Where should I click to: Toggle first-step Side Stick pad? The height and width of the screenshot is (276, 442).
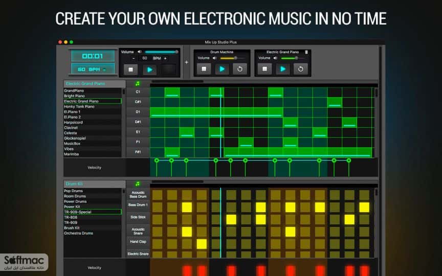point(157,219)
